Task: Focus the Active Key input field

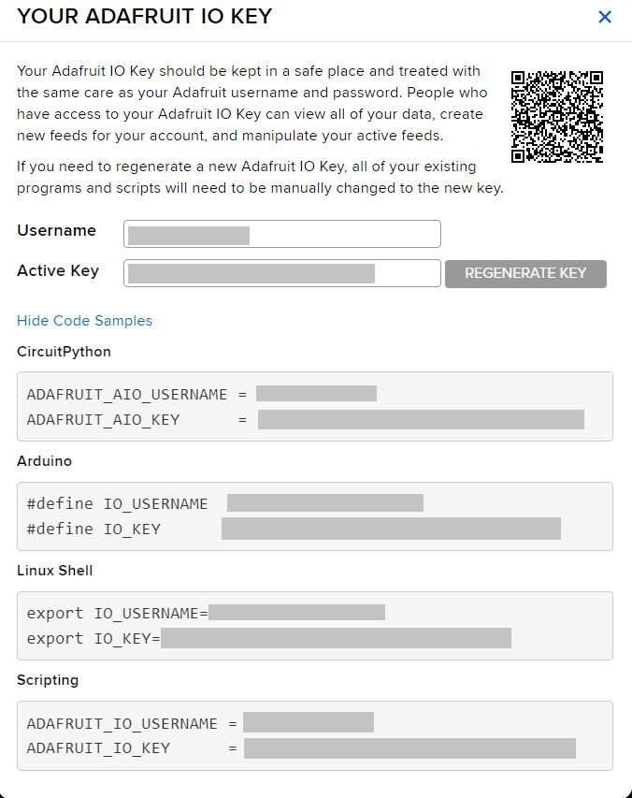Action: 281,273
